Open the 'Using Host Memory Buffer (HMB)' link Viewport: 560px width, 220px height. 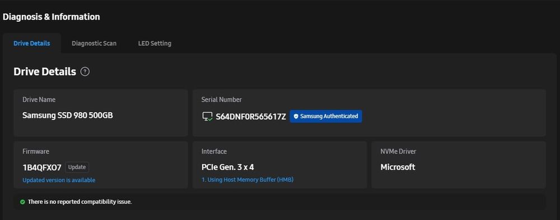[248, 180]
